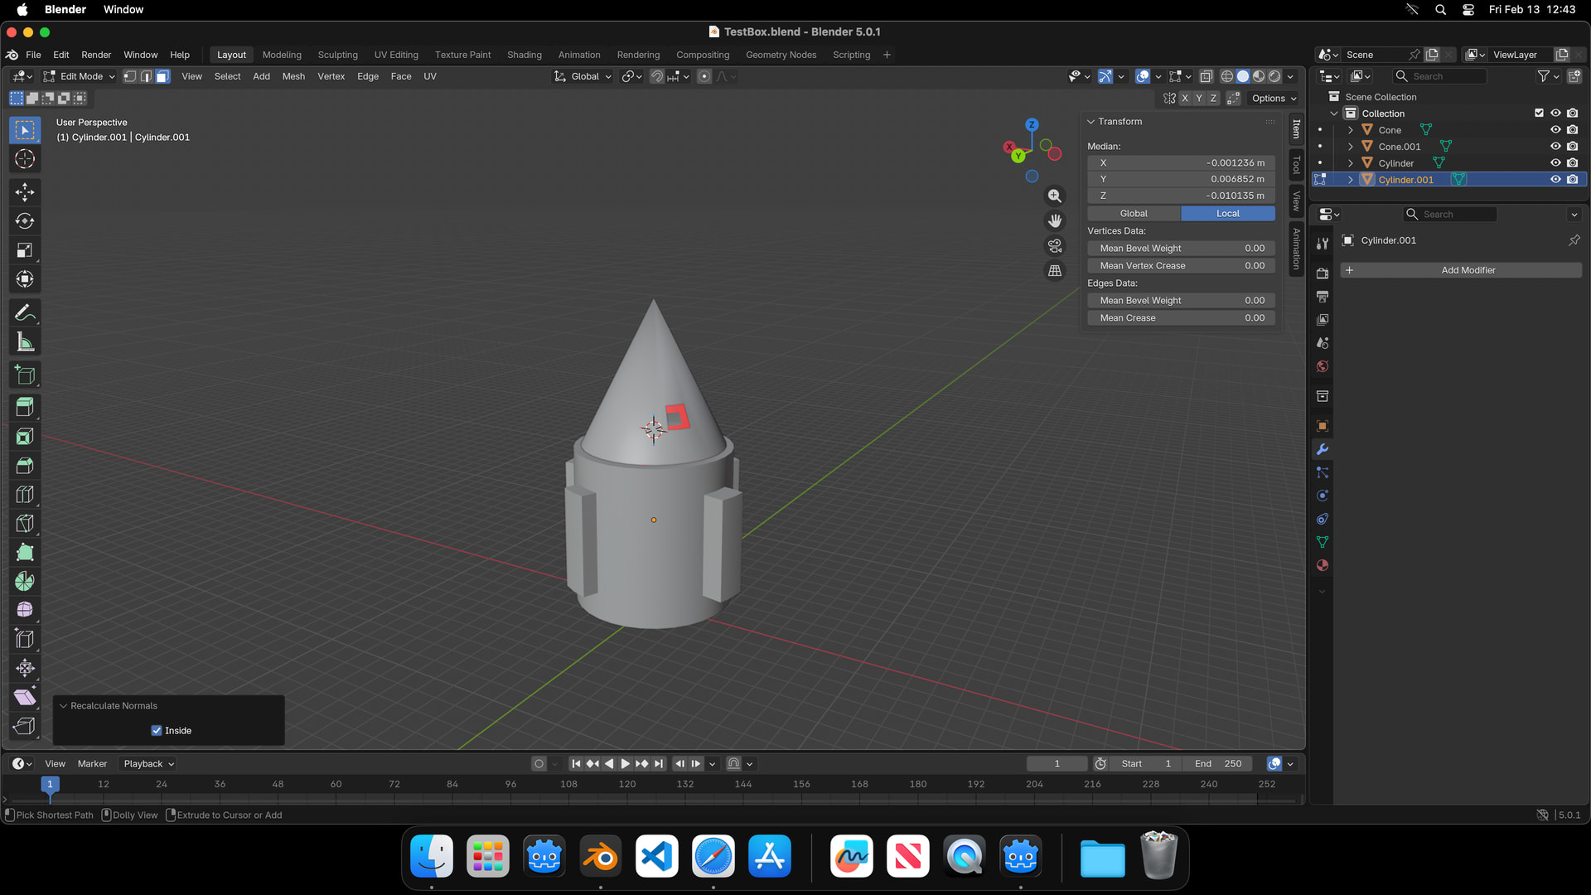Expand the Cone.001 tree item

[x=1351, y=147]
